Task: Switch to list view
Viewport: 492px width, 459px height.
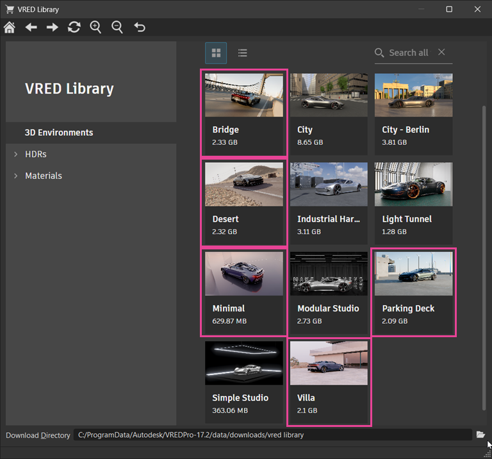Action: 243,53
